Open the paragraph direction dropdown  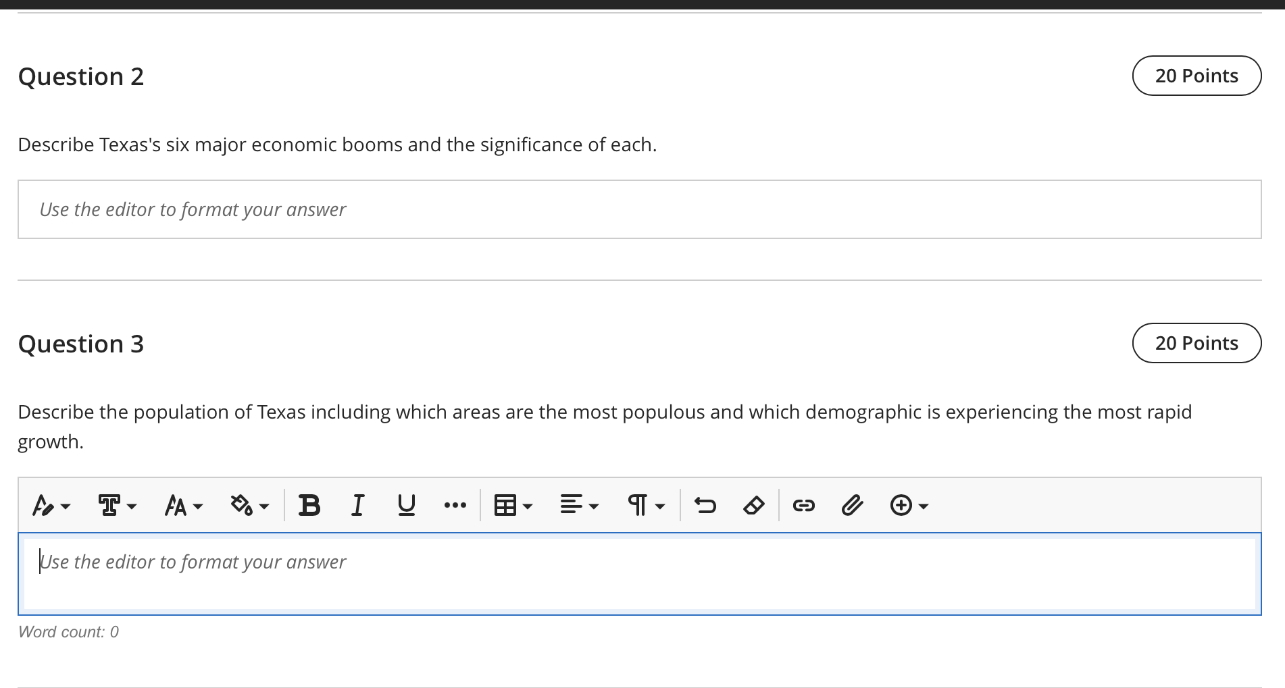tap(645, 505)
